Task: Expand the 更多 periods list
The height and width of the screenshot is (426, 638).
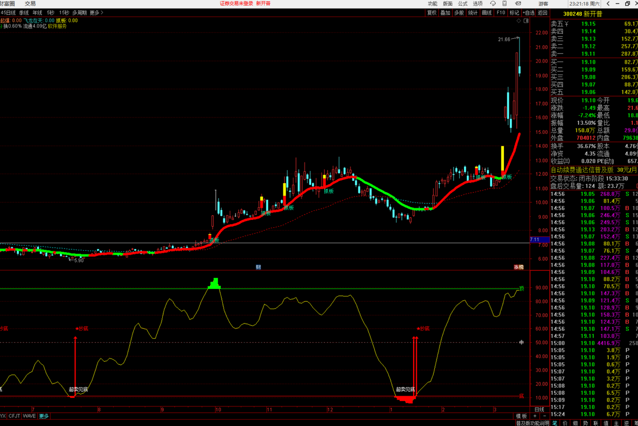Action: [96, 12]
